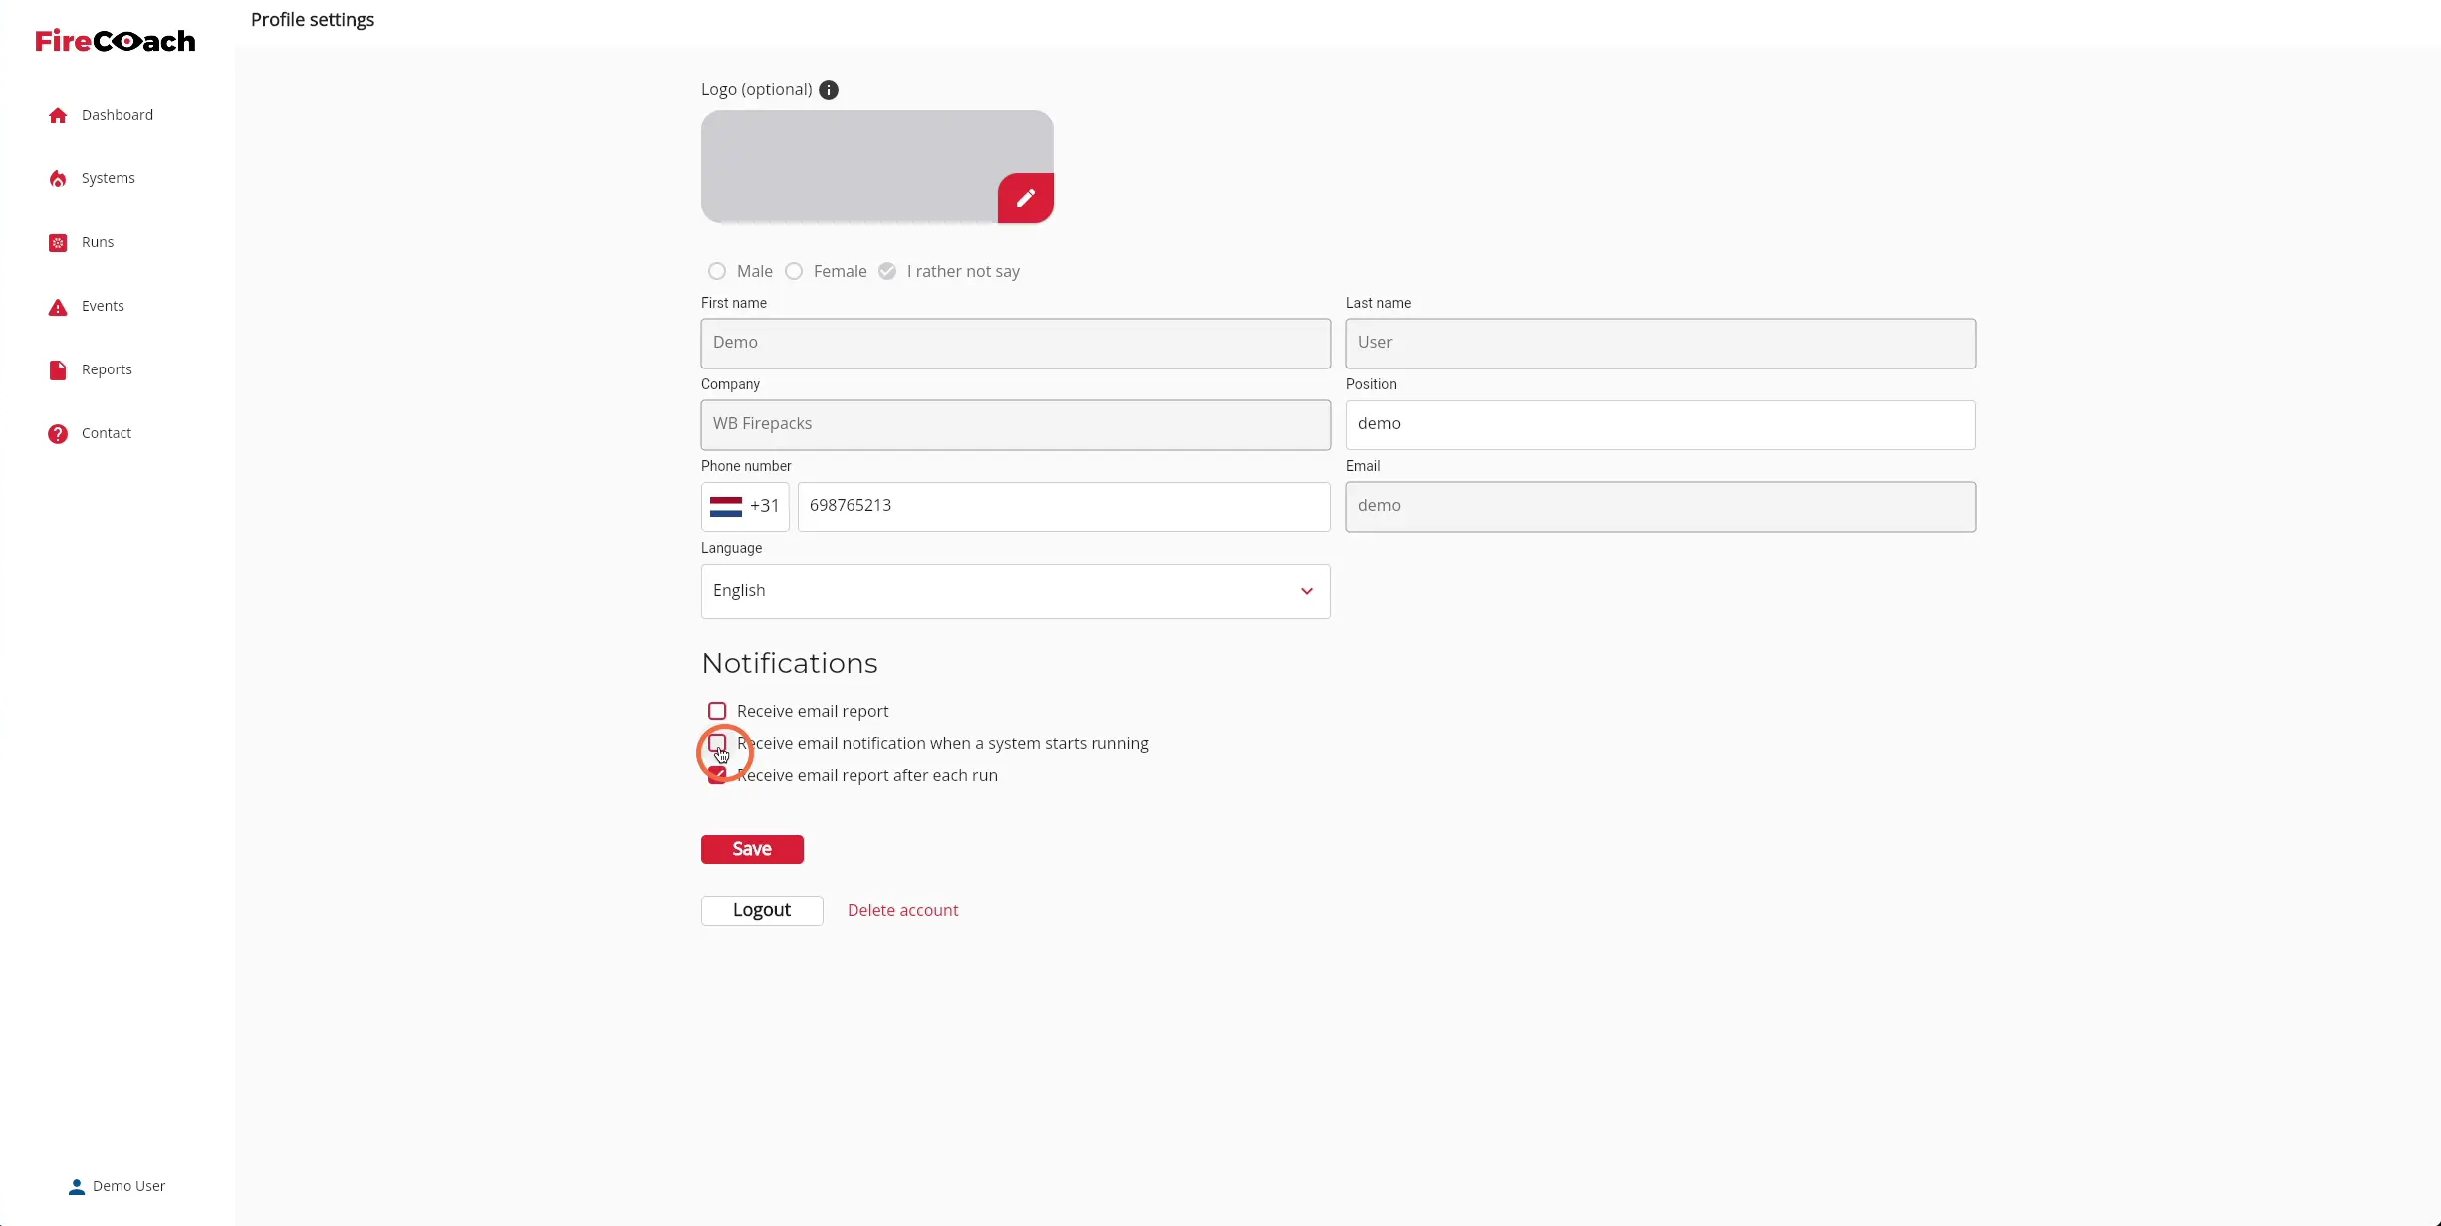
Task: Click the logo upload placeholder area
Action: coord(877,166)
